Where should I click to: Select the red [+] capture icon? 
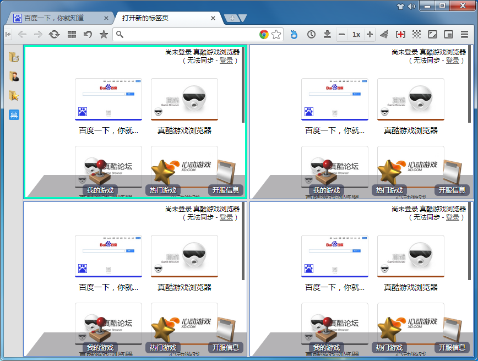pos(400,34)
